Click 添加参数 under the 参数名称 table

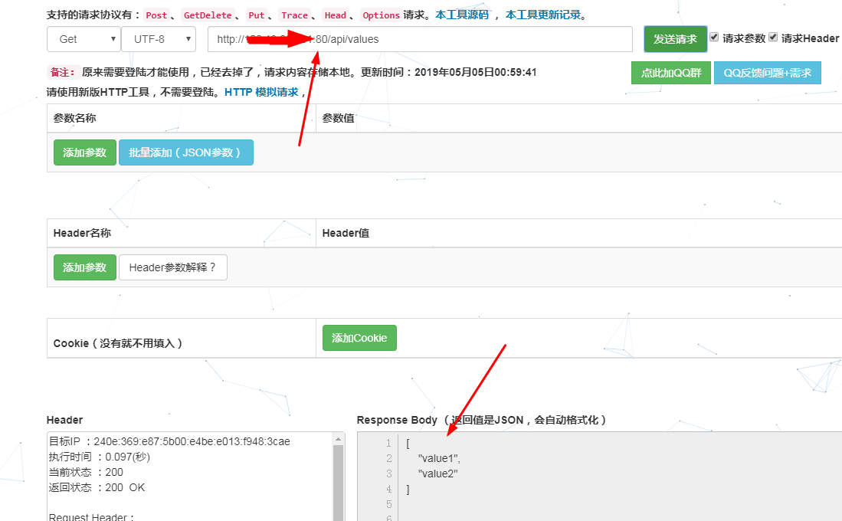coord(84,152)
